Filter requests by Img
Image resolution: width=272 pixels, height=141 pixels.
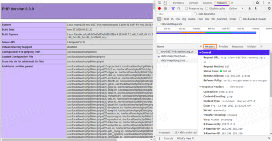[x=184, y=19]
